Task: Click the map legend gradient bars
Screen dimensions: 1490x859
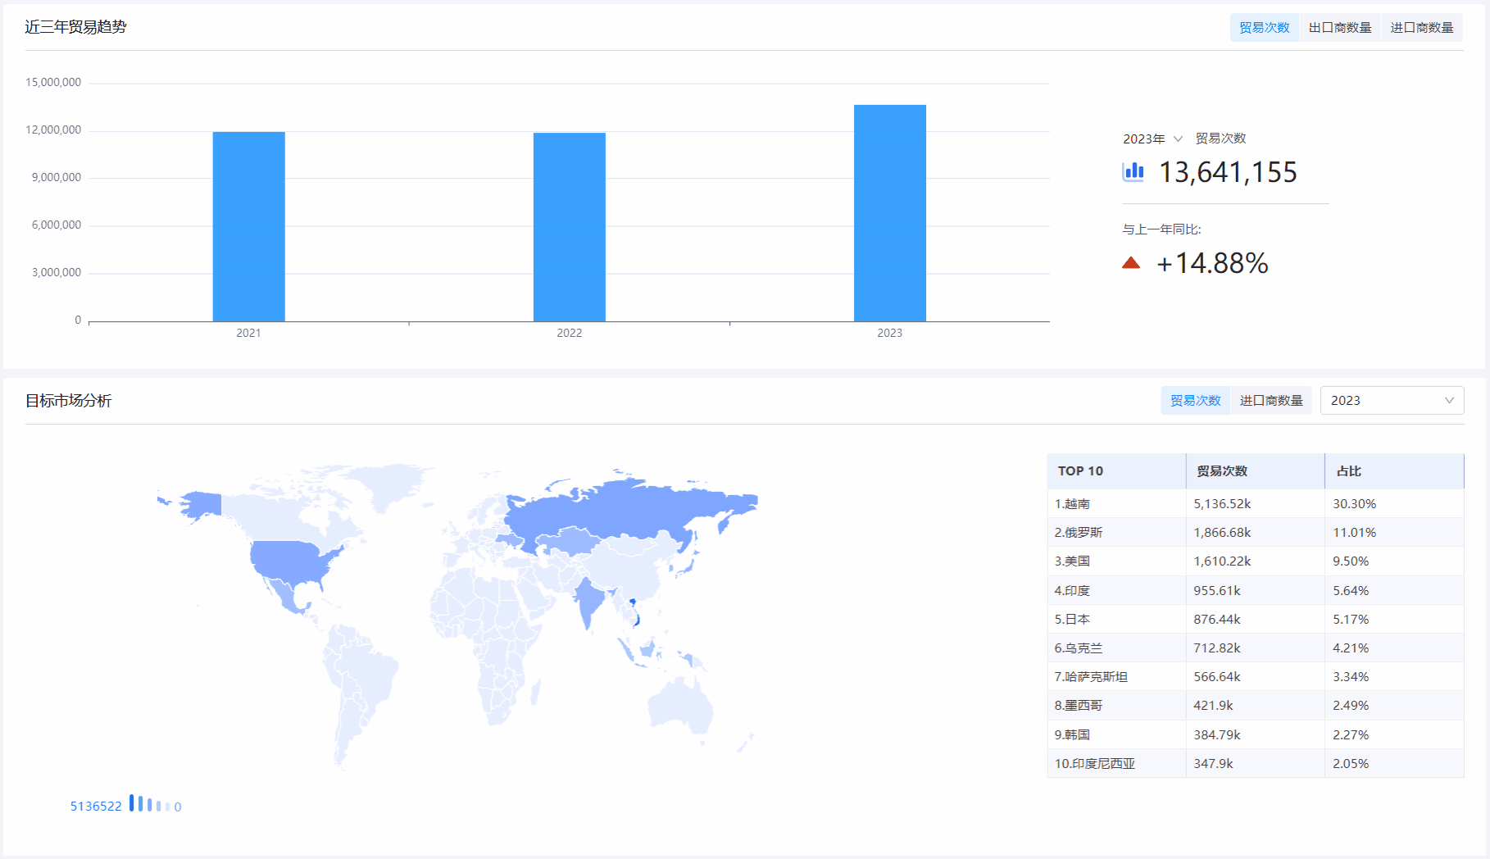Action: [149, 805]
